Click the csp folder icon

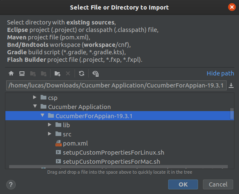pos(43,97)
